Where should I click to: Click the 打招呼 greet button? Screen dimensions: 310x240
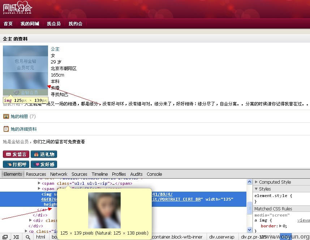pos(16,164)
